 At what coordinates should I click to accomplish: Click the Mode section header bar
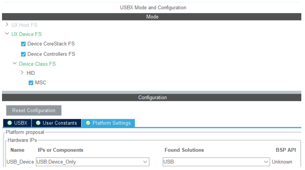click(152, 17)
